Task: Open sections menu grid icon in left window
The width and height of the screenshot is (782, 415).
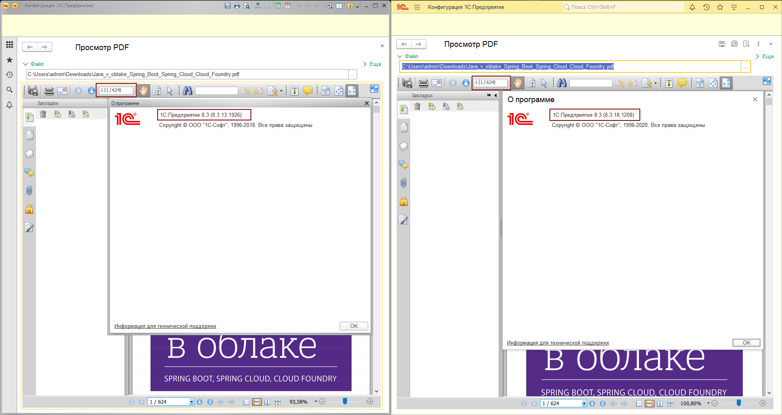Action: [9, 45]
